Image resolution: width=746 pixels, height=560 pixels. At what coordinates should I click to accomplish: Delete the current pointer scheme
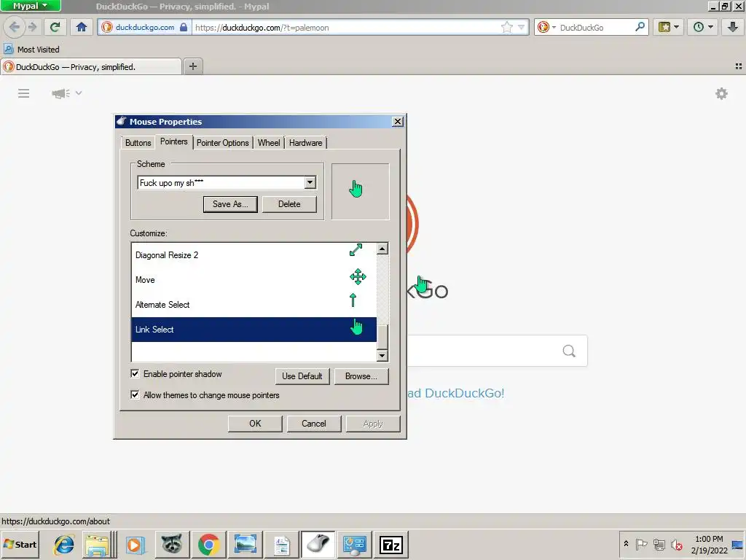tap(289, 204)
